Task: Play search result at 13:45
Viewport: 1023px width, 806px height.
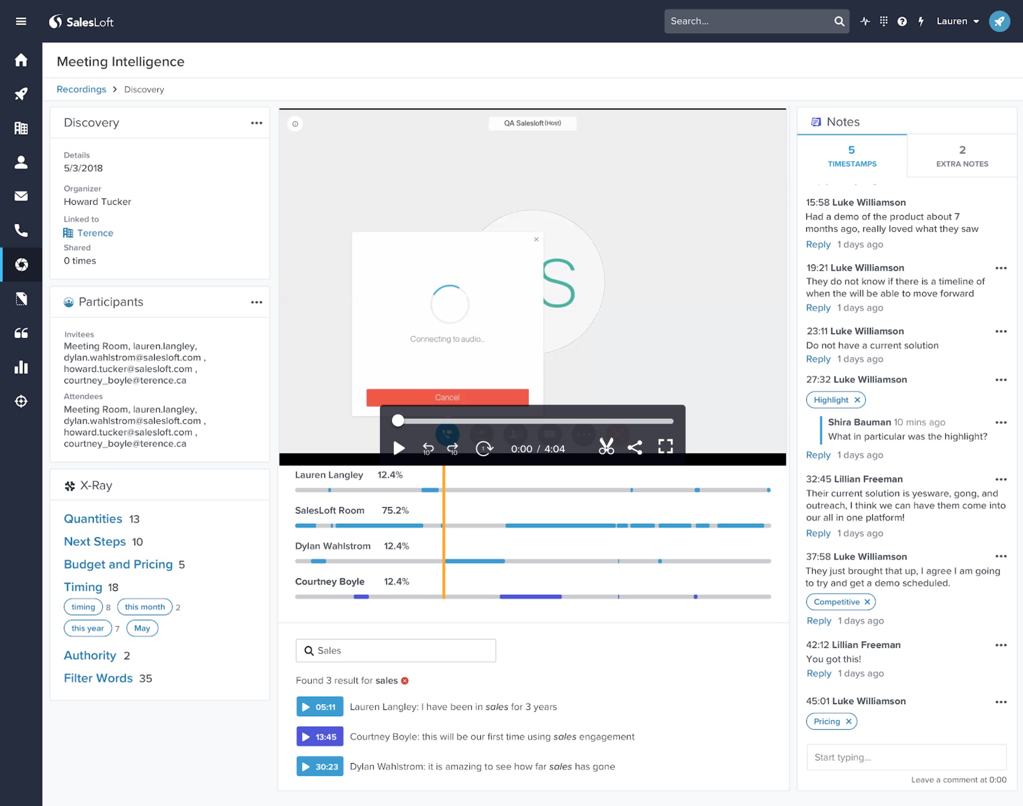Action: [x=319, y=736]
